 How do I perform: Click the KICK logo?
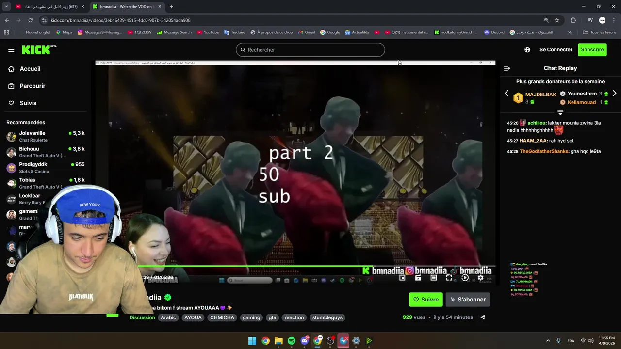39,49
